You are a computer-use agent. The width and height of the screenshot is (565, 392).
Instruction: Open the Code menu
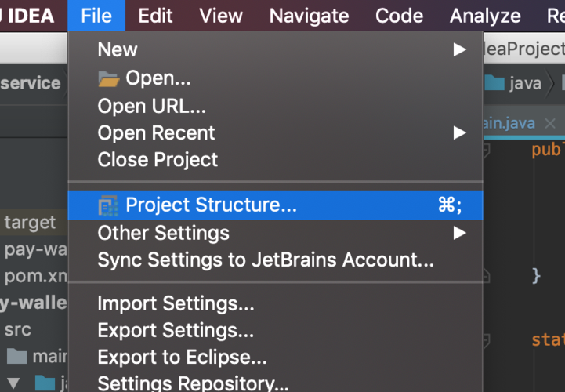(x=399, y=16)
